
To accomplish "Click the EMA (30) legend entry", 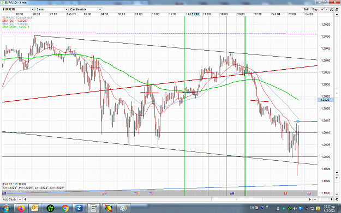I will click(15, 21).
